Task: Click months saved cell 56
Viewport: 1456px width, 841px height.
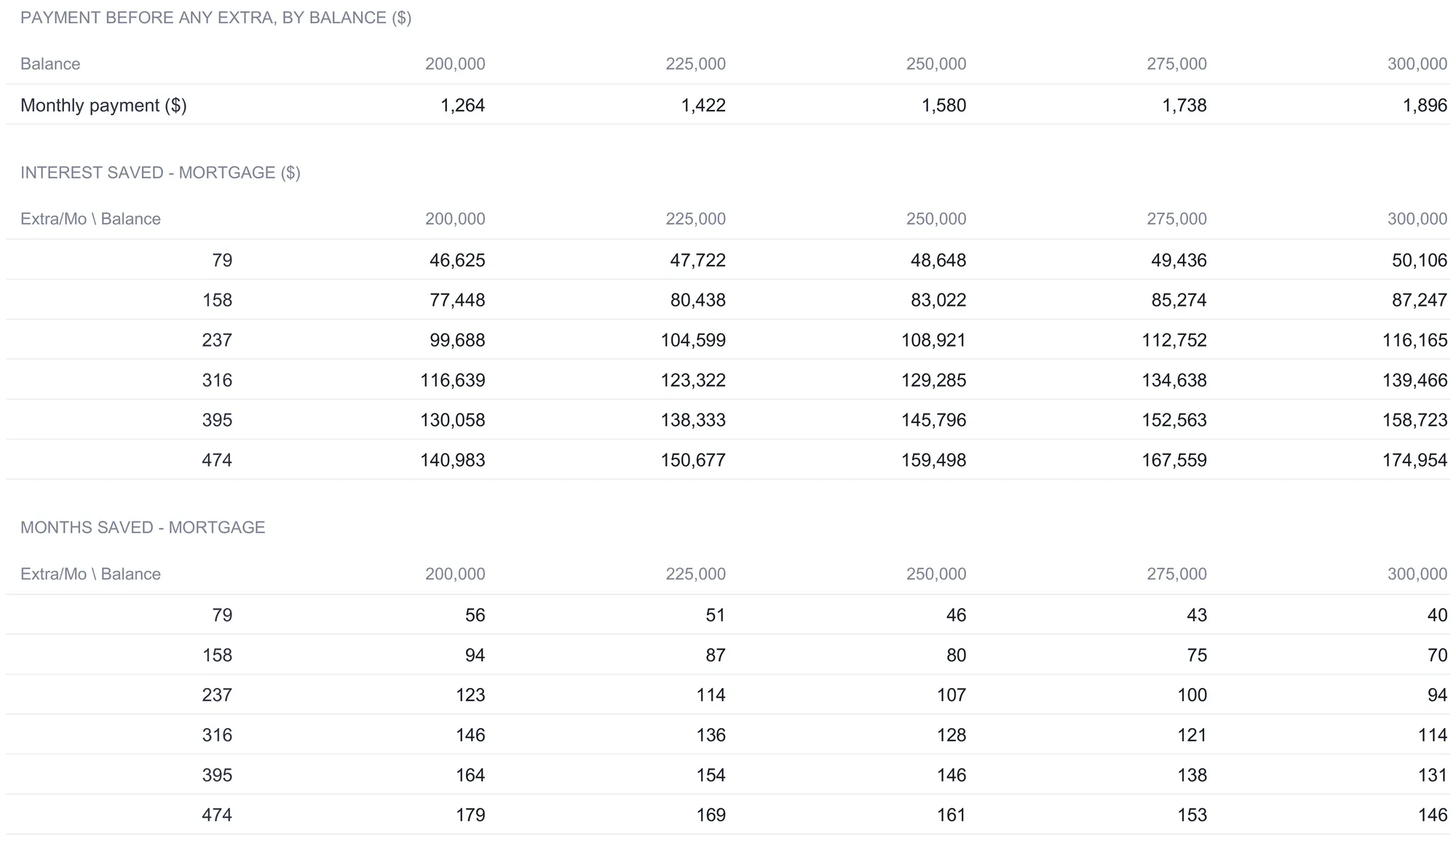Action: coord(475,615)
